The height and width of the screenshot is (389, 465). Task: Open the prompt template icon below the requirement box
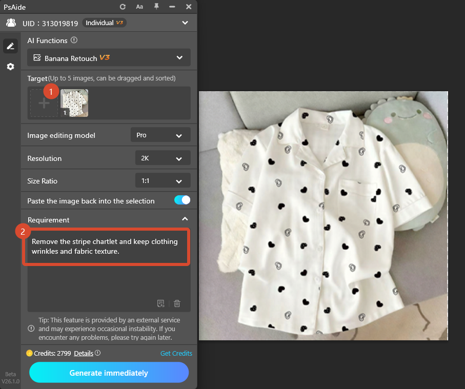click(x=160, y=303)
